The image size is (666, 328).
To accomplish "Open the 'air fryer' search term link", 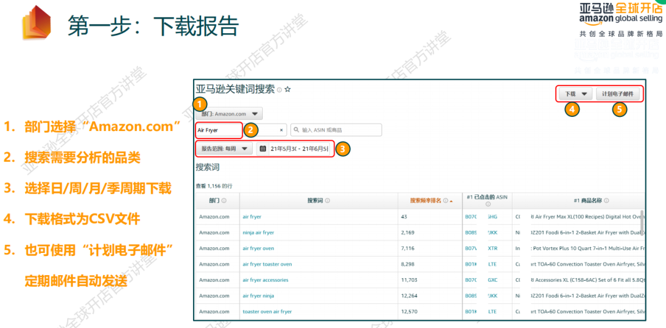I will tap(252, 217).
